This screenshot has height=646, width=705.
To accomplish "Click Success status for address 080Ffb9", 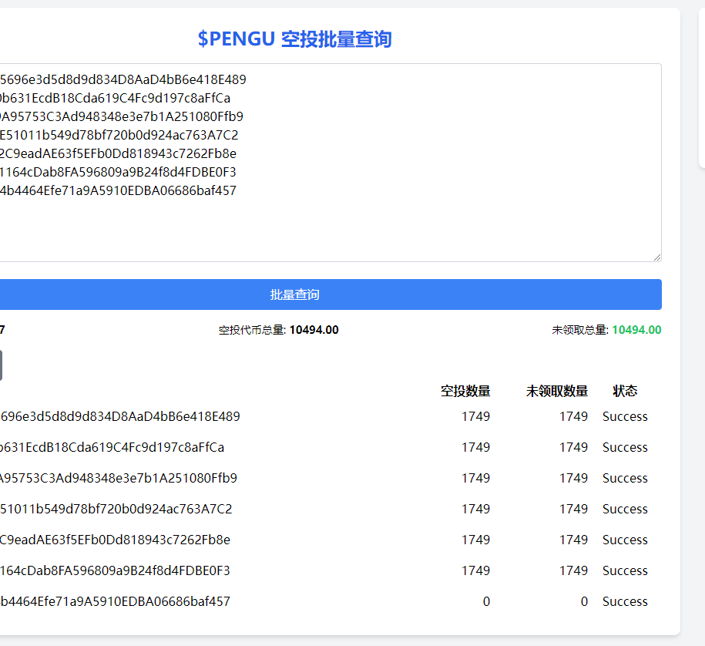I will point(625,478).
